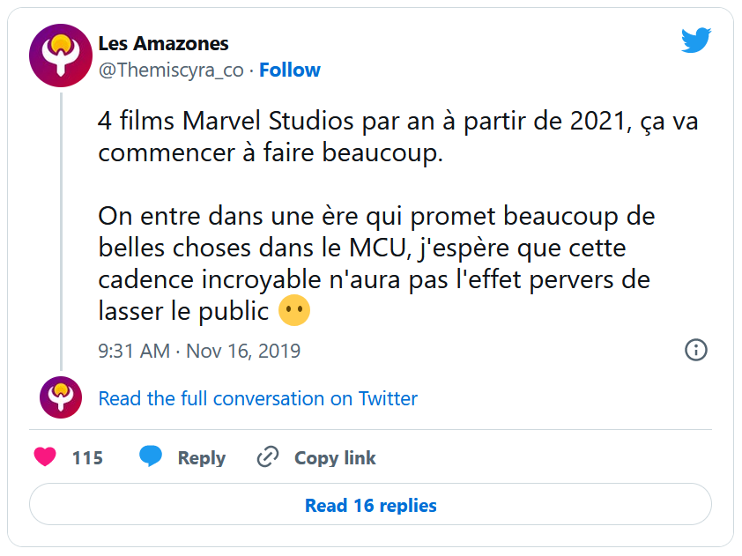Click the tweet sentence about 4 films Marvel Studios
Screen dimensions: 742x556
click(x=397, y=136)
